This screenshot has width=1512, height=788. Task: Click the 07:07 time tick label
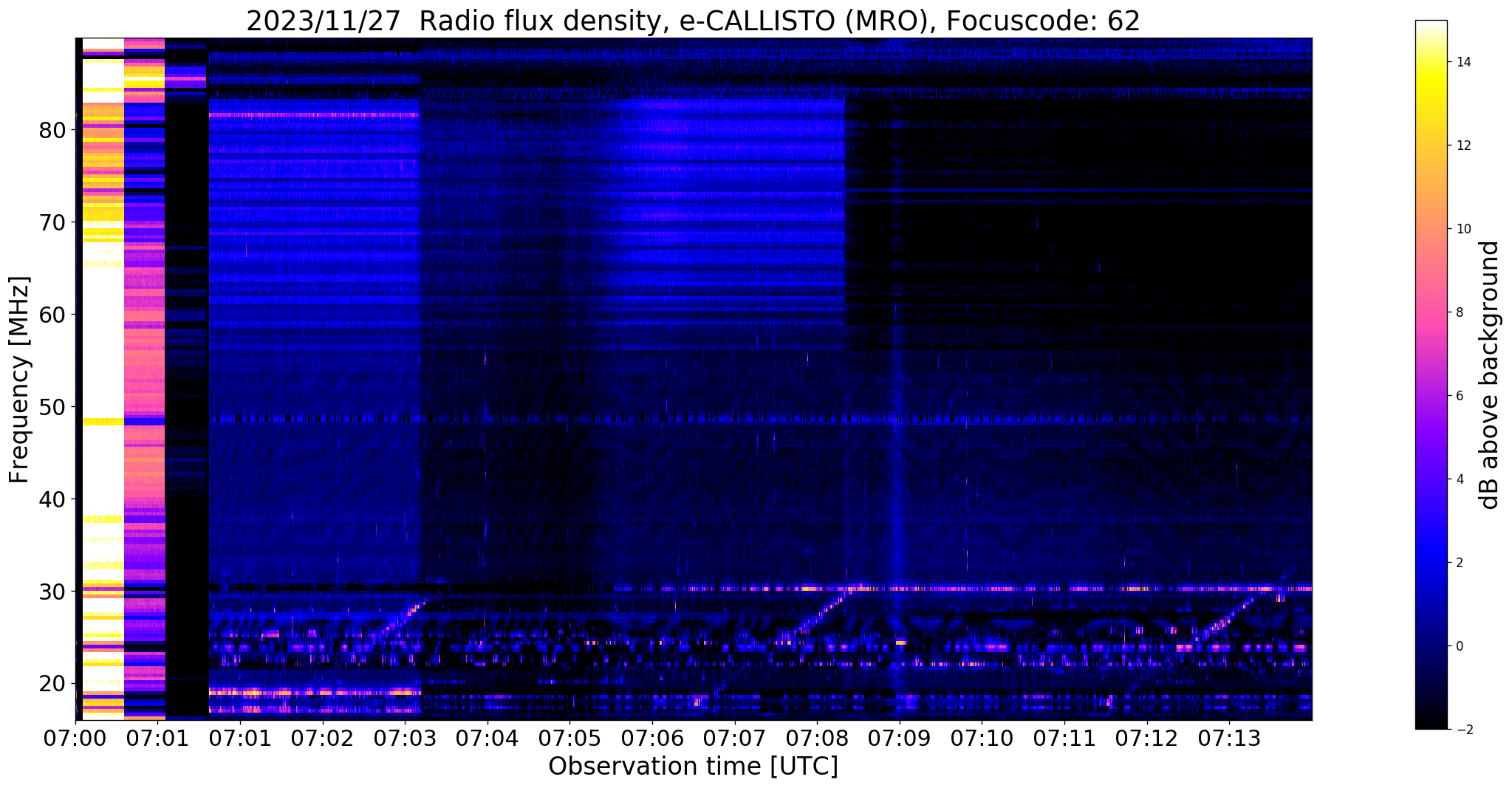click(x=735, y=738)
